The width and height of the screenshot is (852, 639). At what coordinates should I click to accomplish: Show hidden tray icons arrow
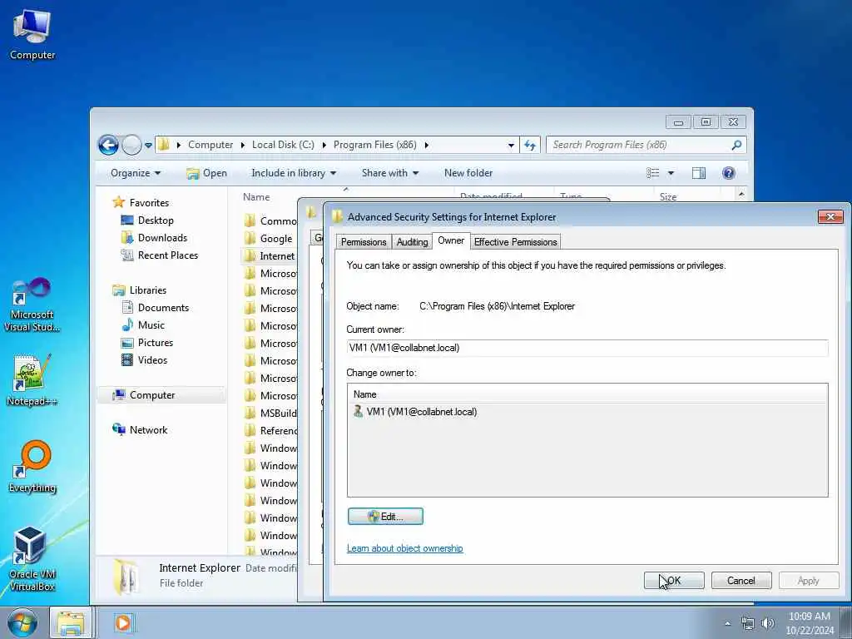(x=728, y=624)
